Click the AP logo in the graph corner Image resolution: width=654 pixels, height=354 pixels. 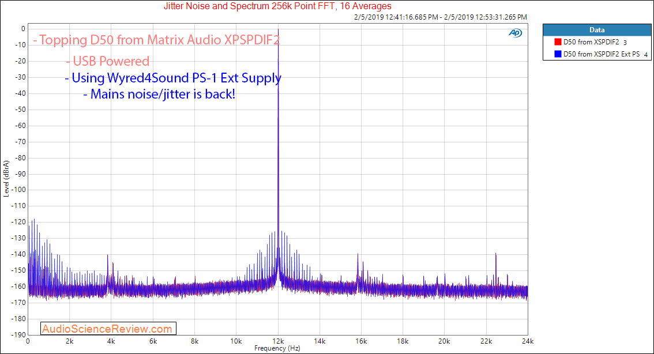point(516,33)
